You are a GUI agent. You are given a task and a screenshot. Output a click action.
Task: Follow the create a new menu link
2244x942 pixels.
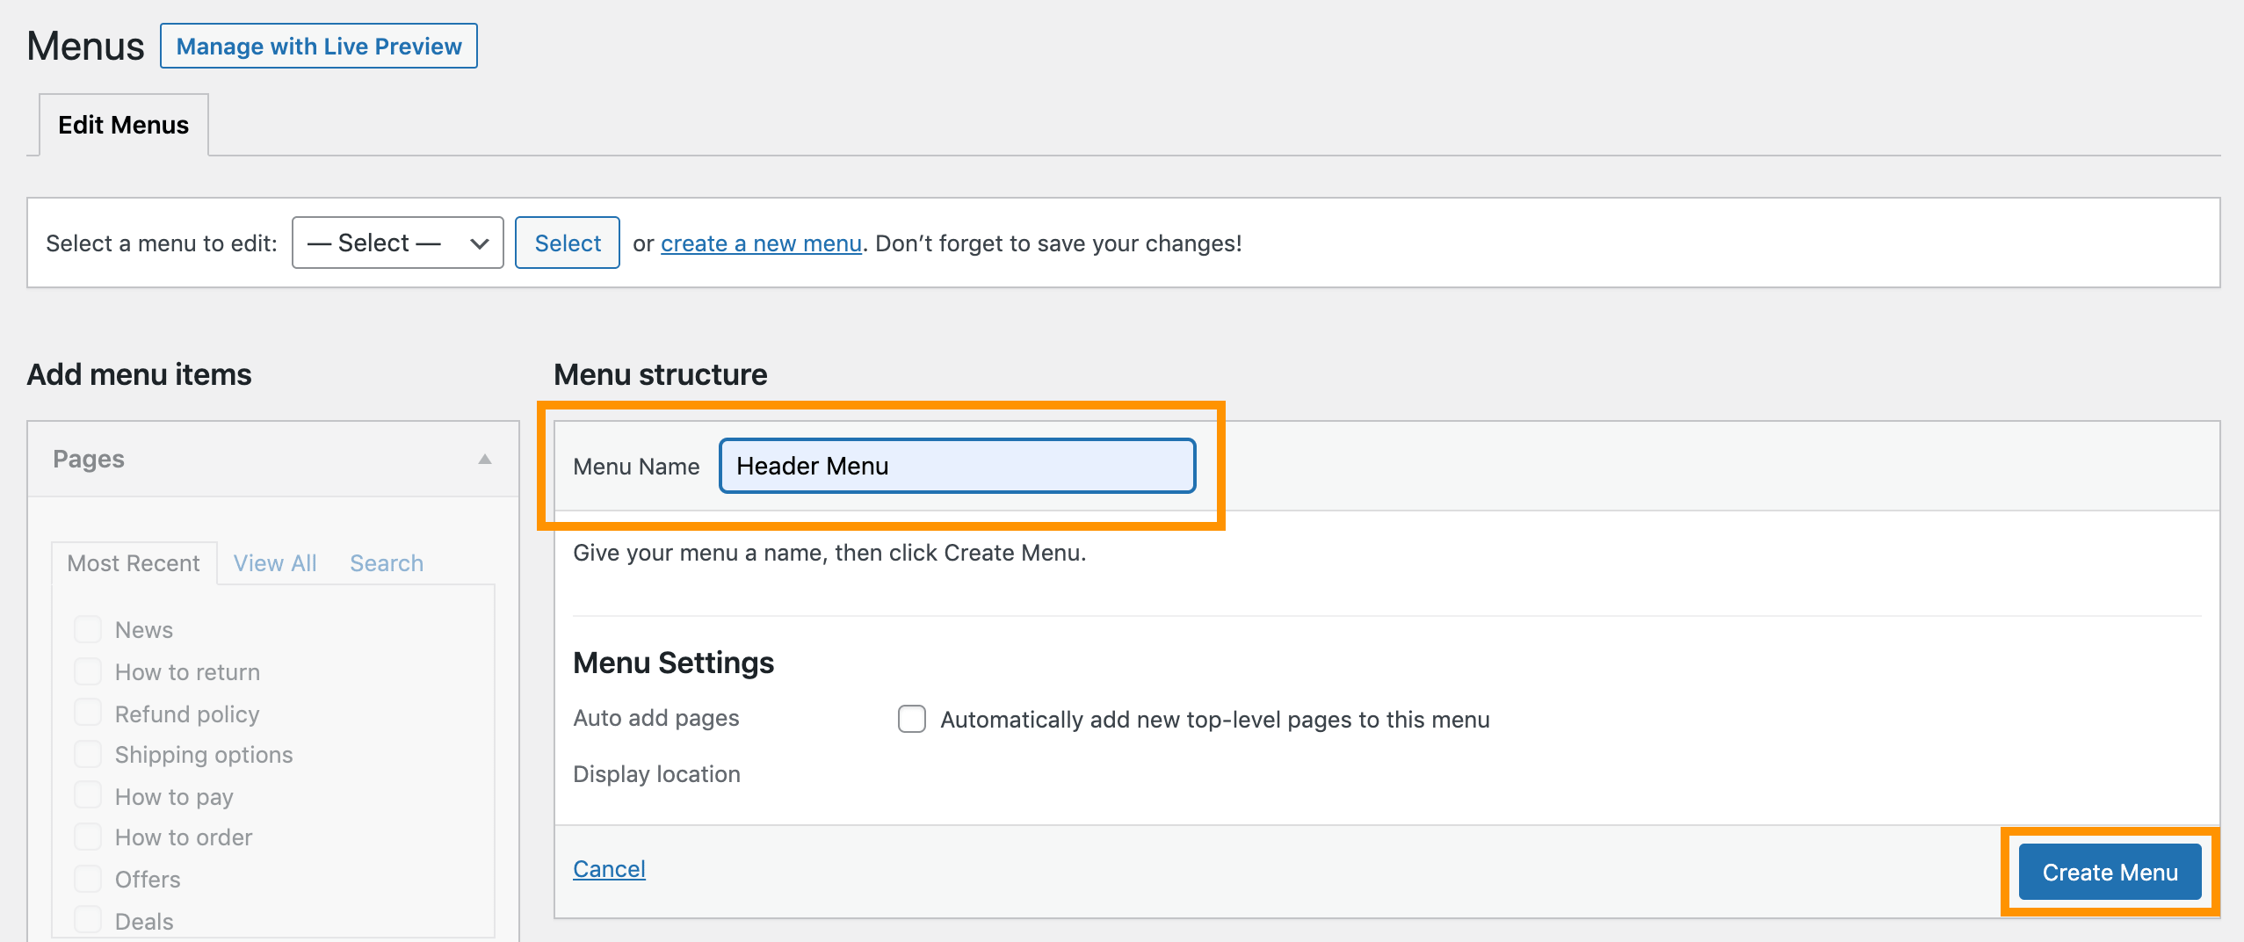[761, 243]
